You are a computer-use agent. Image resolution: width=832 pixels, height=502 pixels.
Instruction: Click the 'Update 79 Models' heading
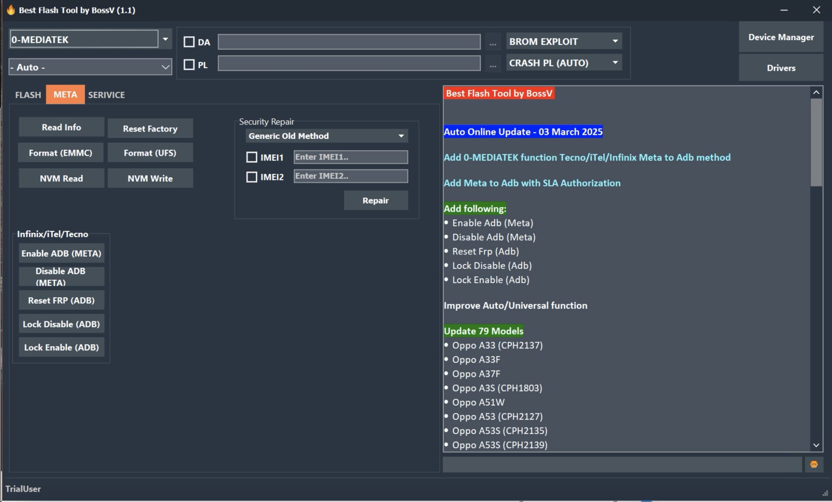(x=484, y=331)
